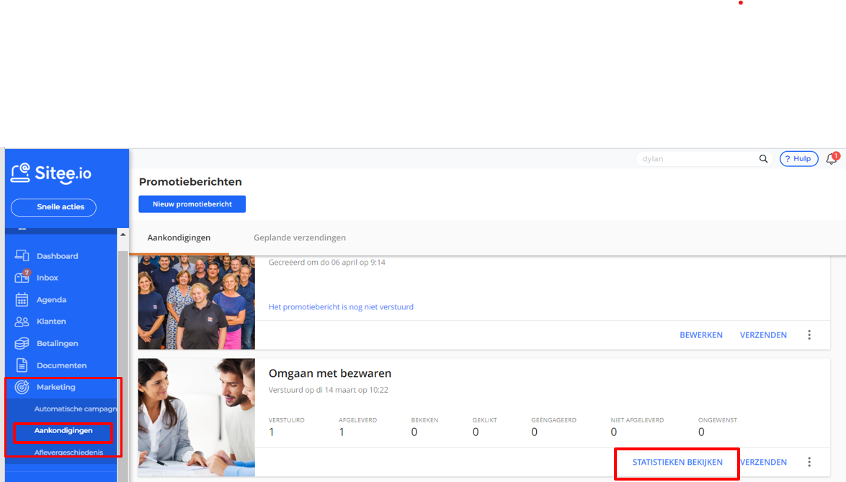Open the Inbox icon with badge
846x482 pixels.
tap(22, 277)
